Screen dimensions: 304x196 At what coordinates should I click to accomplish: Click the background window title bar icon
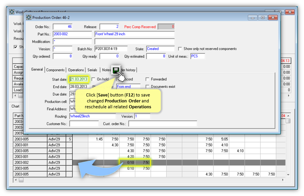pyautogui.click(x=12, y=12)
